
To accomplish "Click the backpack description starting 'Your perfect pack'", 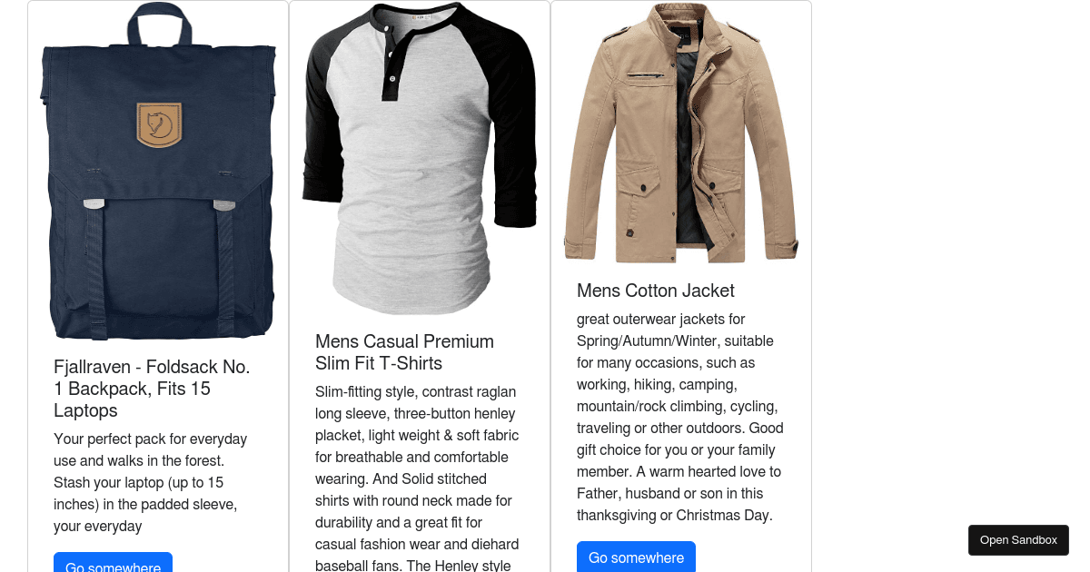I will click(x=151, y=482).
